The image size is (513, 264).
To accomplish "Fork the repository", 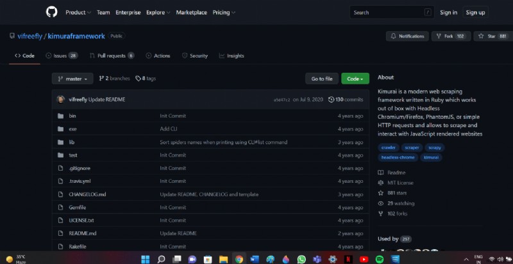I will click(x=451, y=36).
